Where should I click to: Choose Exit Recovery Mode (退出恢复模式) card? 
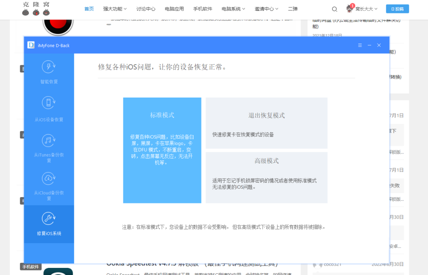point(266,123)
